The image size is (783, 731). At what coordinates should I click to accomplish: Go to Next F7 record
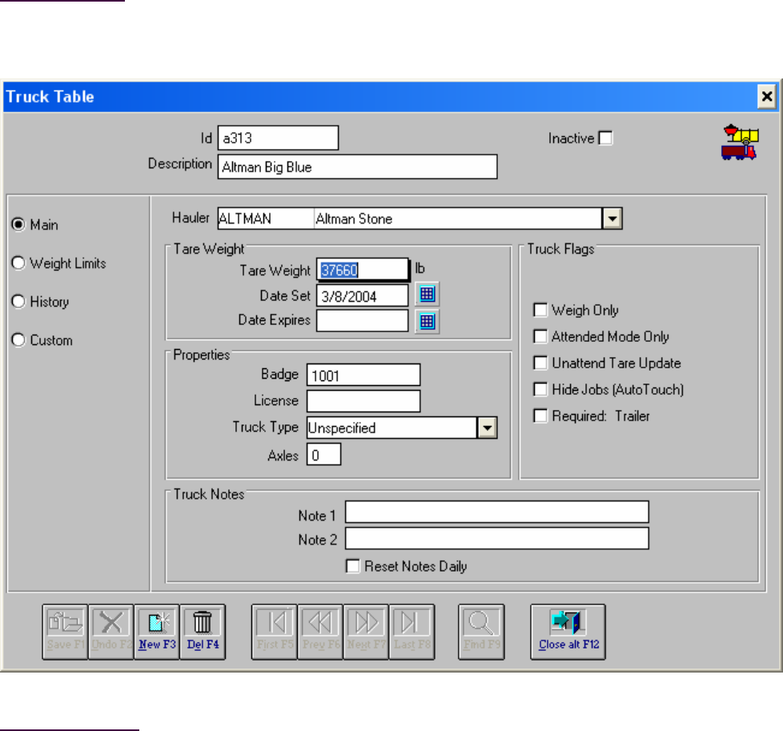[366, 624]
